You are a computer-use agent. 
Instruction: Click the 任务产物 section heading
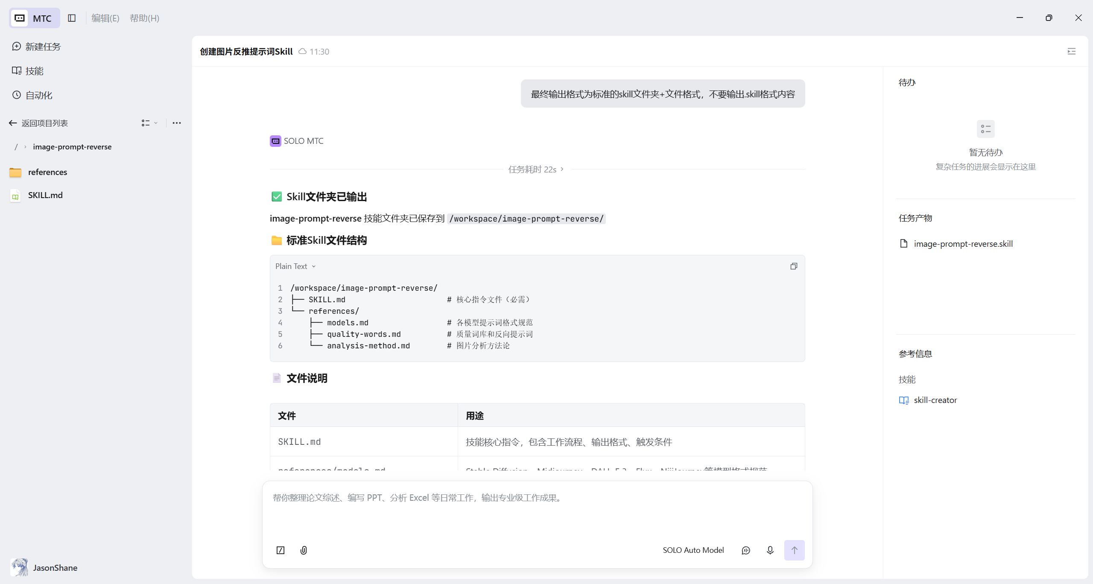915,218
